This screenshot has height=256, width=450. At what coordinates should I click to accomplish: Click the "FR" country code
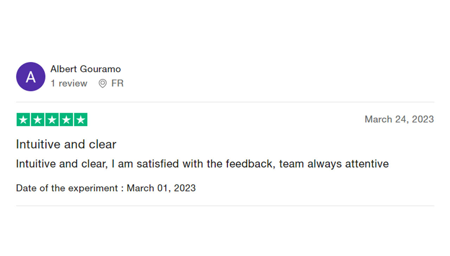[x=117, y=83]
